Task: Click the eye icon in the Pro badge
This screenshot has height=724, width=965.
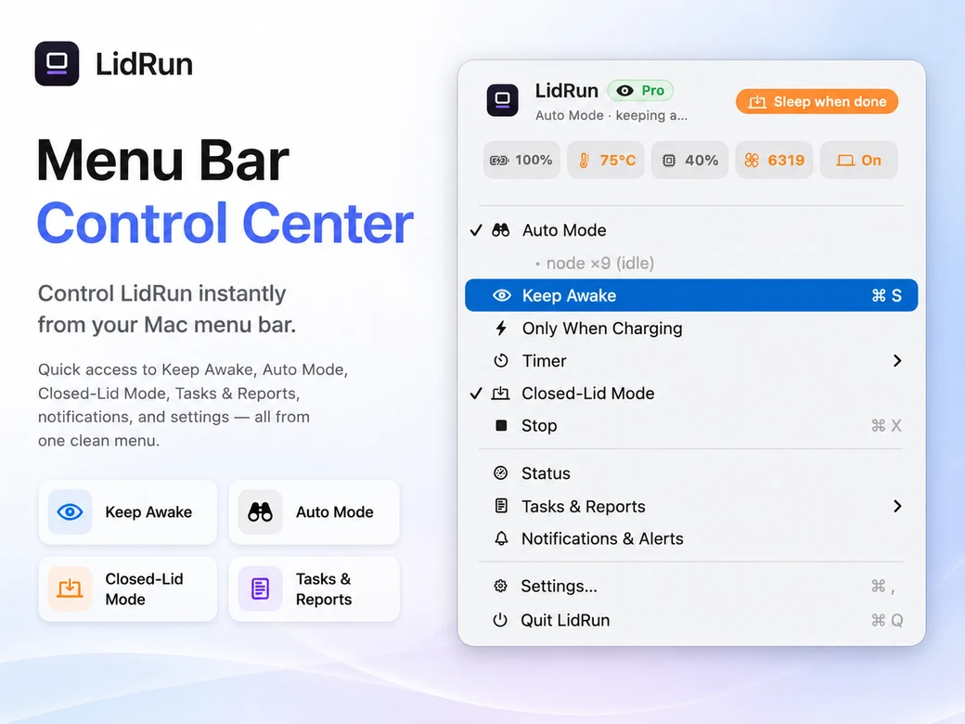Action: [x=624, y=91]
